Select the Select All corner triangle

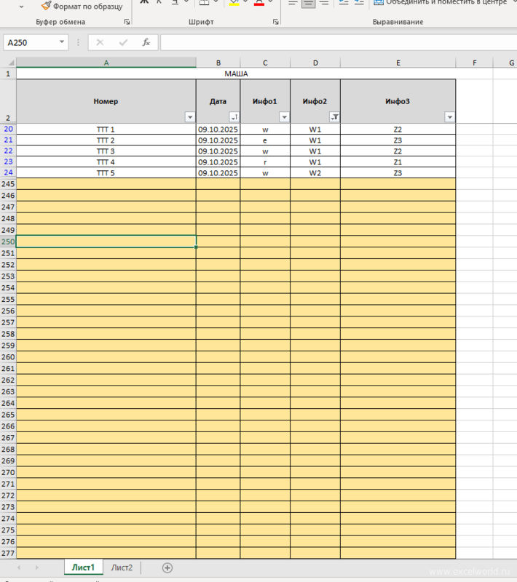[x=8, y=63]
